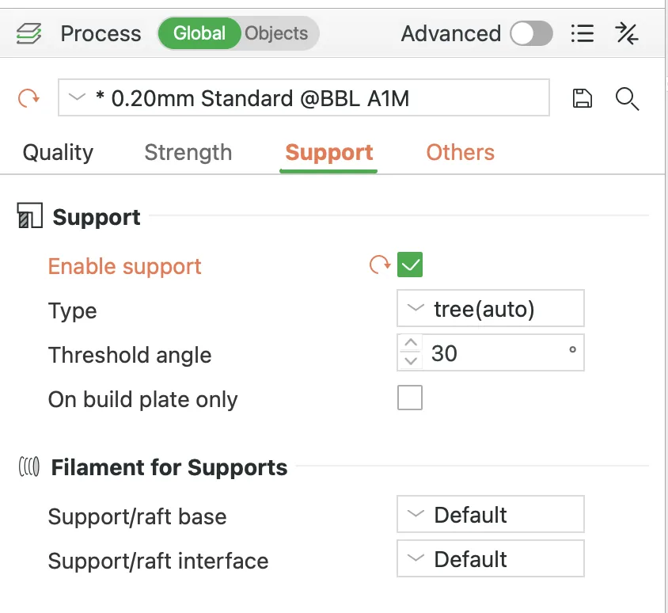Toggle Advanced mode switch
Viewport: 668px width, 613px height.
click(x=531, y=33)
